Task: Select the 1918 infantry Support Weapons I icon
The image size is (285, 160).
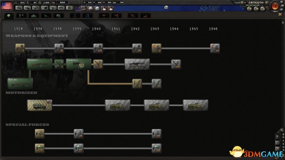Action: pos(20,48)
